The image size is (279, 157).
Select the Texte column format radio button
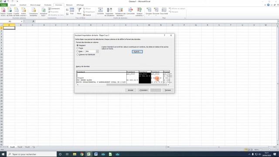tap(78, 48)
